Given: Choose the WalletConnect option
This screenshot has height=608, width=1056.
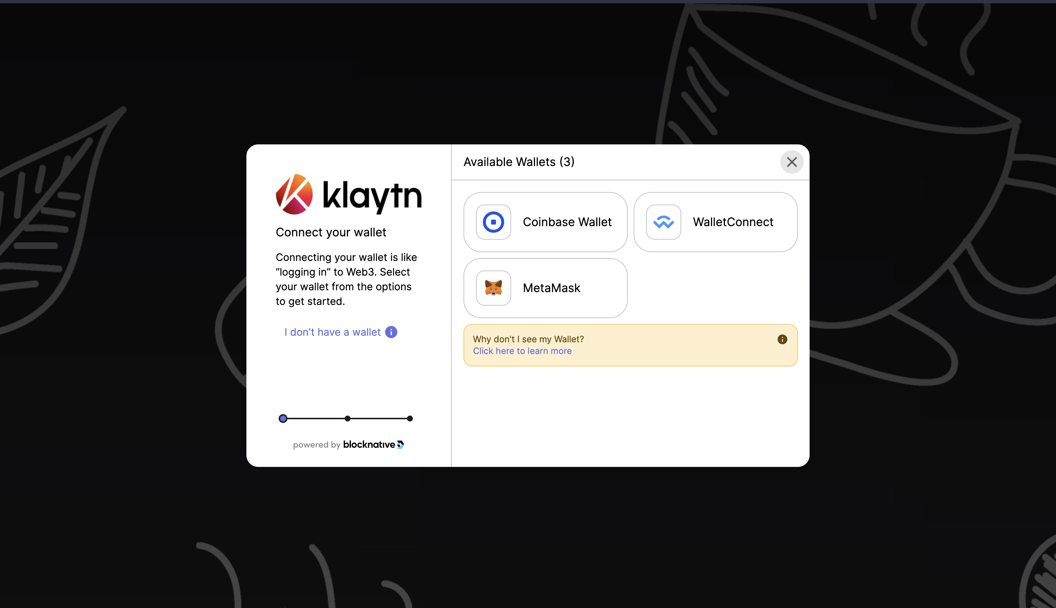Looking at the screenshot, I should click(733, 222).
